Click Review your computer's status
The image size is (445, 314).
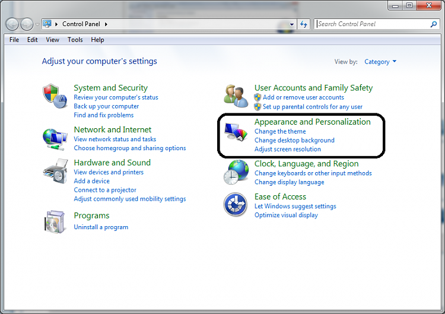[116, 97]
